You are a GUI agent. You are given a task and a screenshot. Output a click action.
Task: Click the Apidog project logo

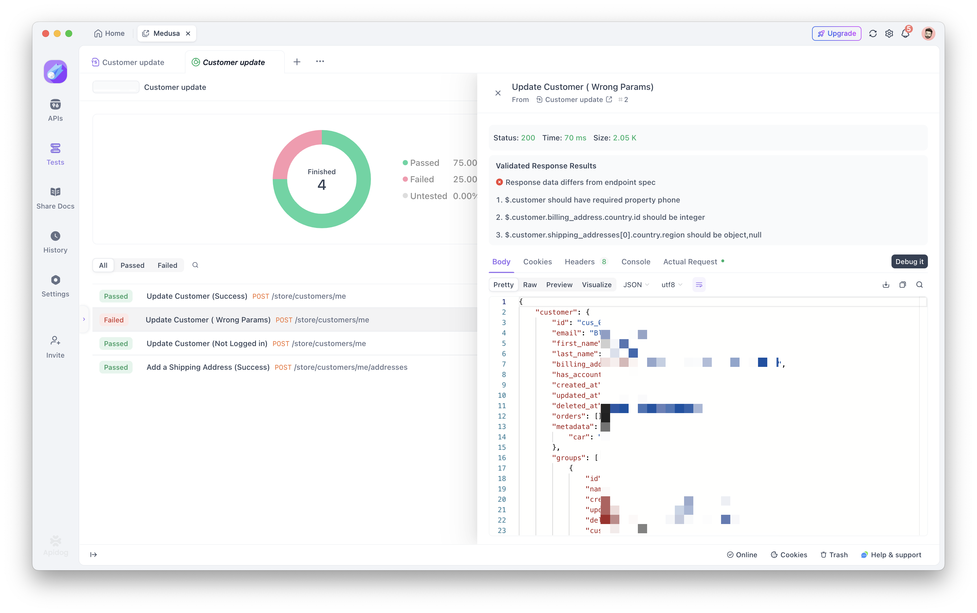[x=55, y=72]
